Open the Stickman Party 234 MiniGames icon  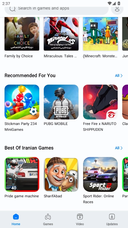[x=22, y=102]
